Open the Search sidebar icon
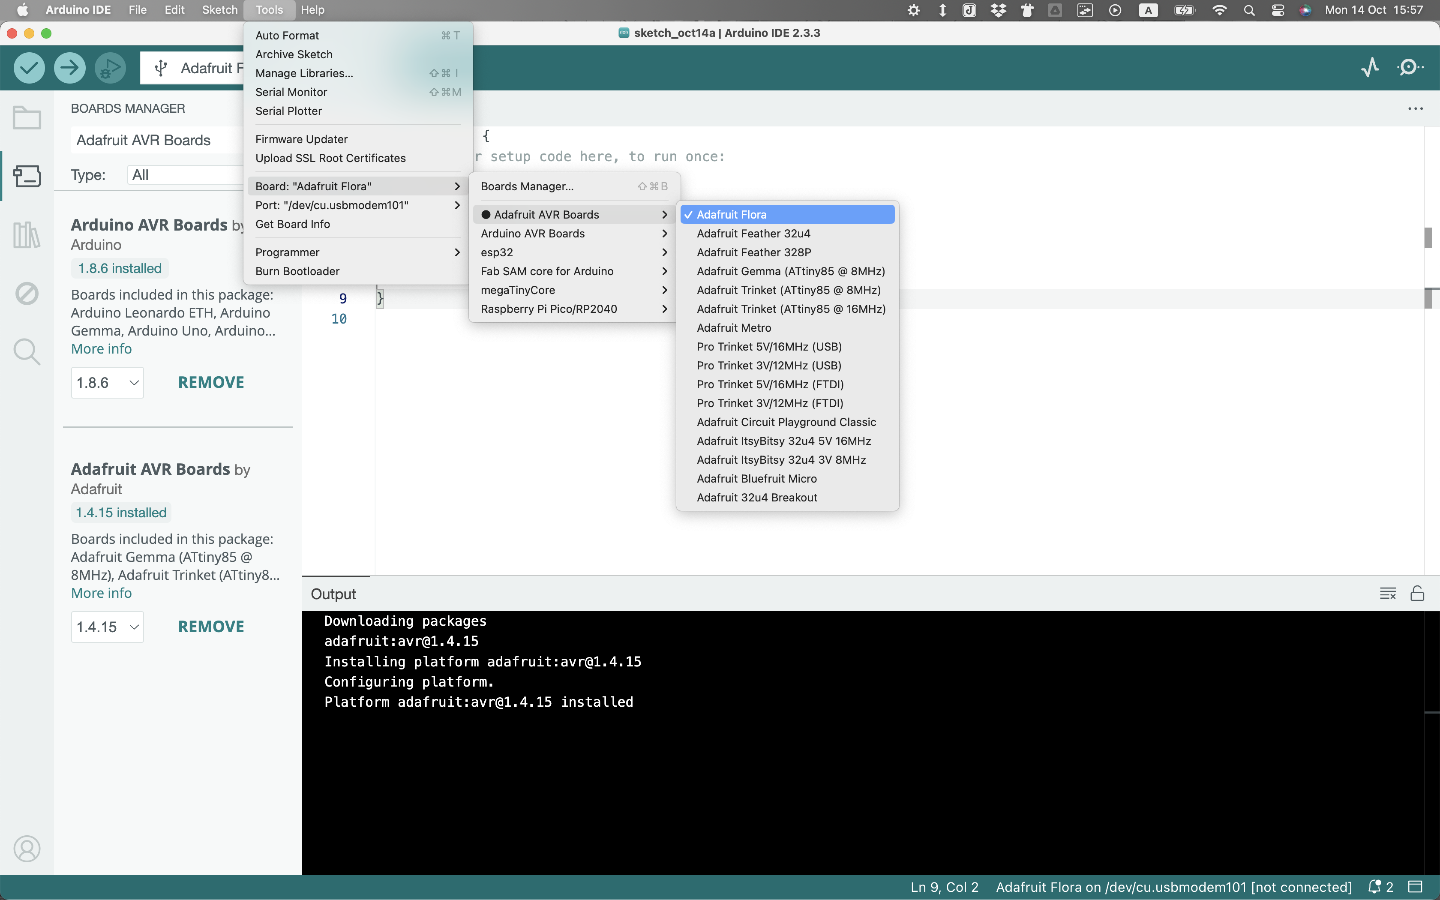Screen dimensions: 1440x900 pyautogui.click(x=27, y=352)
